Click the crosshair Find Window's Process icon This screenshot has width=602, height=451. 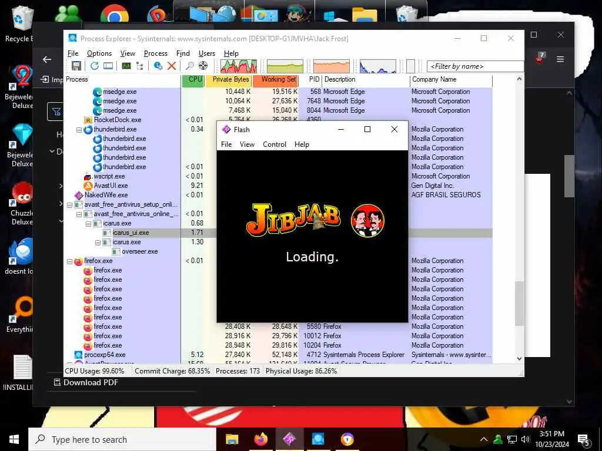(203, 66)
